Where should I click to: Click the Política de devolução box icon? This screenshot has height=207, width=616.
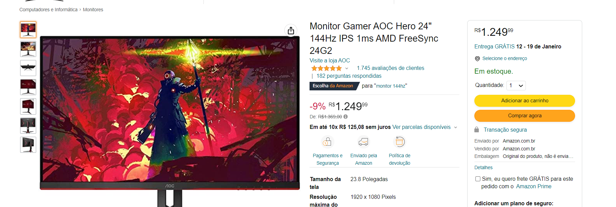[x=400, y=142]
